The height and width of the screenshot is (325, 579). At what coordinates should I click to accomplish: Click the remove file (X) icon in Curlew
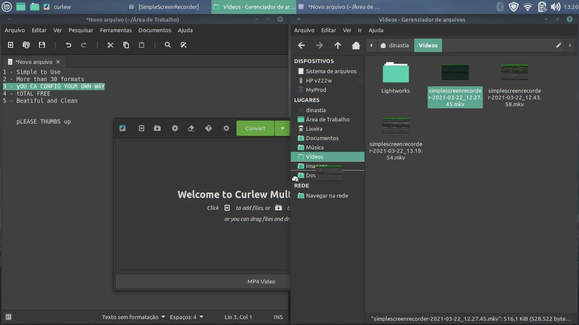(x=175, y=128)
